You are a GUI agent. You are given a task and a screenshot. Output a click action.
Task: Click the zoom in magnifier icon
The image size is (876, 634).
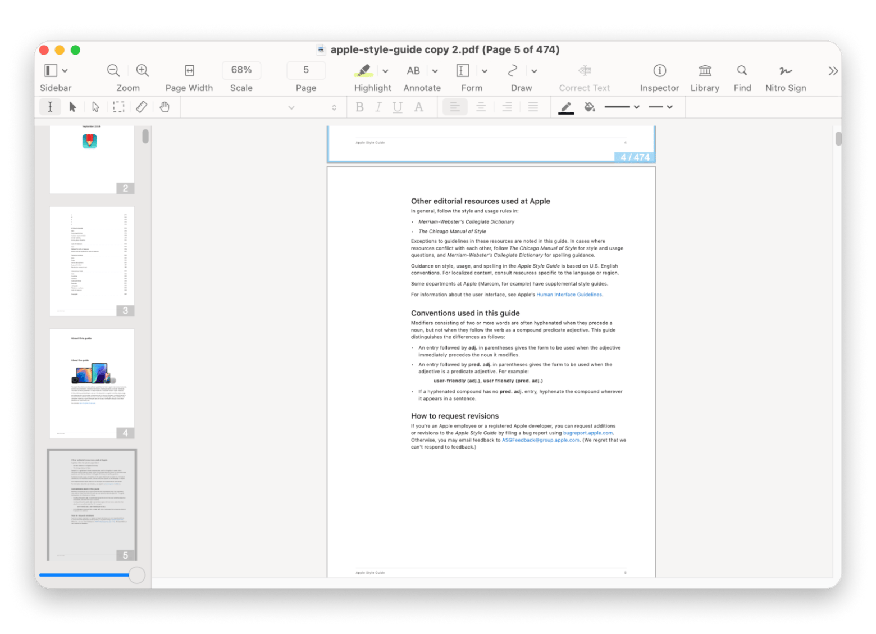[x=143, y=70]
